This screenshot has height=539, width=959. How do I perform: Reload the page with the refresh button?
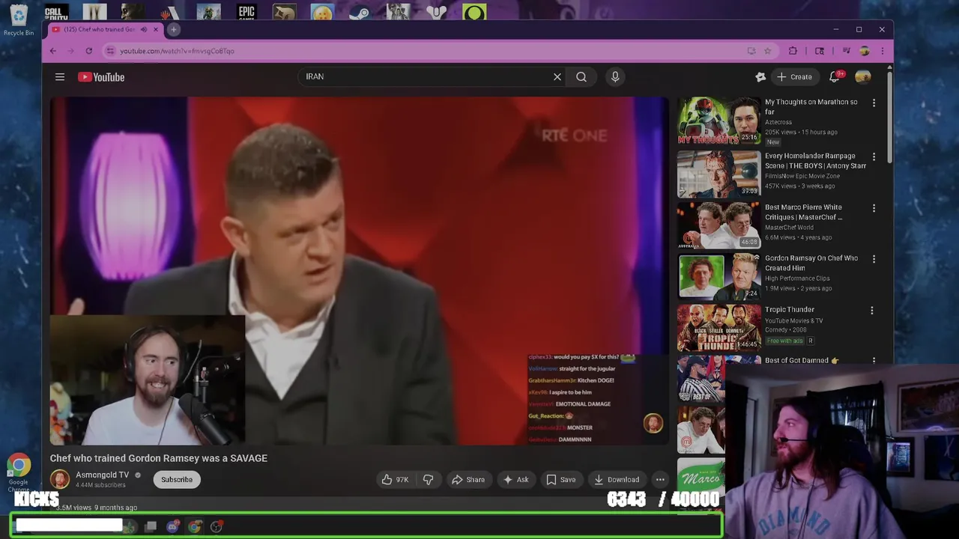click(89, 51)
